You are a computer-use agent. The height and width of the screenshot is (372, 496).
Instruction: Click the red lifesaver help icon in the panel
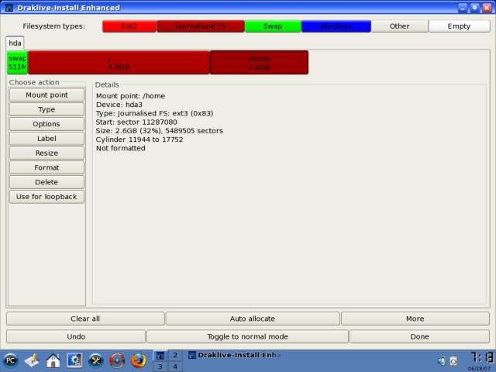118,360
